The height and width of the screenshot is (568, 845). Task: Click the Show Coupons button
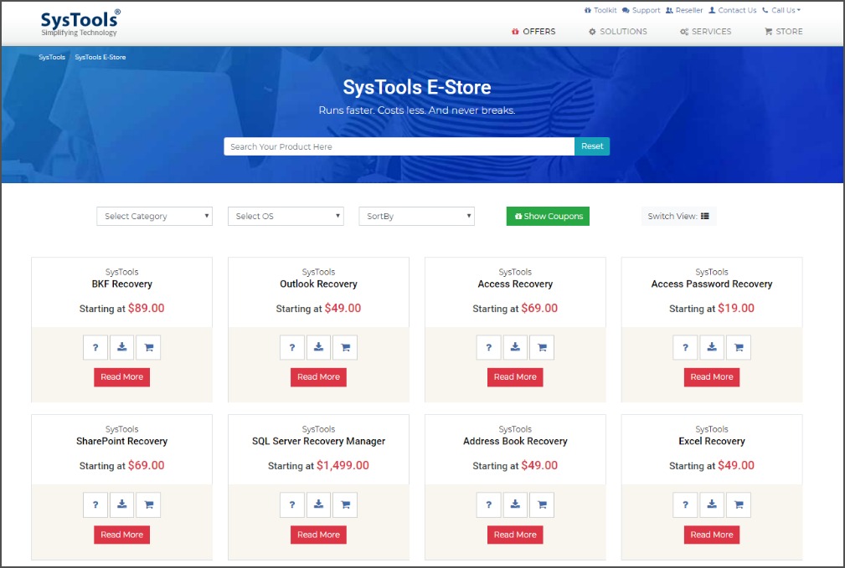point(548,216)
